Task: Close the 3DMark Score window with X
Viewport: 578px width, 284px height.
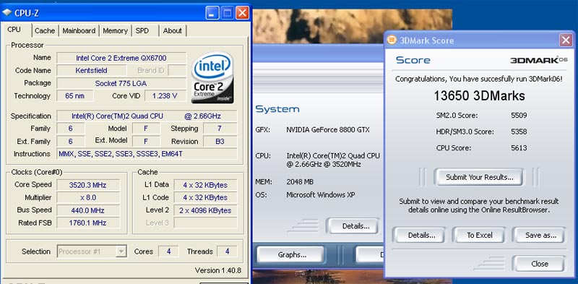Action: click(566, 40)
